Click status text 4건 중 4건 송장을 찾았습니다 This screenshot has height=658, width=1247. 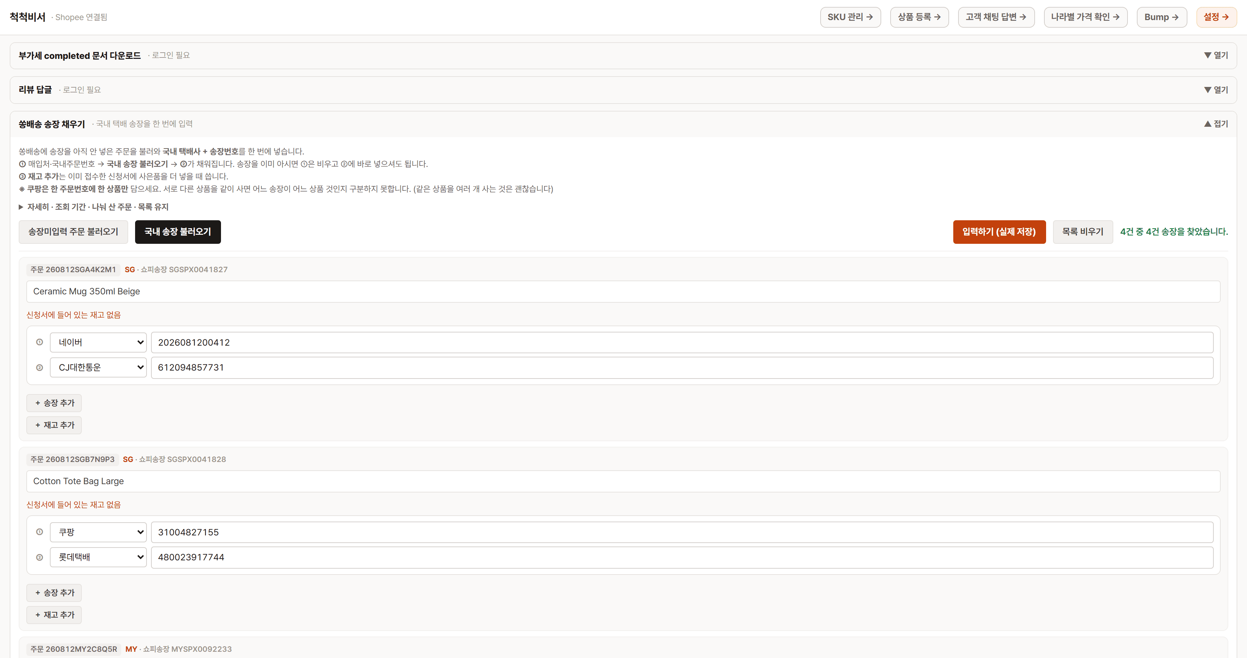(x=1174, y=232)
